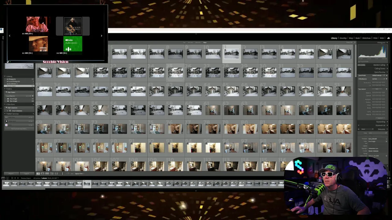
Task: Open Compare view from toolbar
Action: pos(47,174)
